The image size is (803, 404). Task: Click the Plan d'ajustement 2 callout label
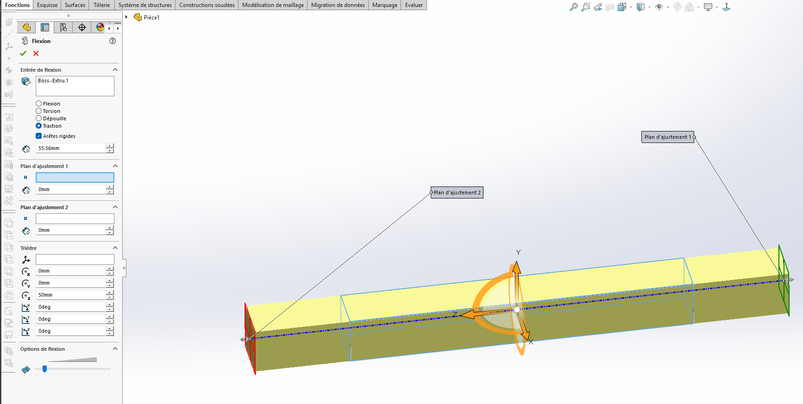click(x=457, y=193)
